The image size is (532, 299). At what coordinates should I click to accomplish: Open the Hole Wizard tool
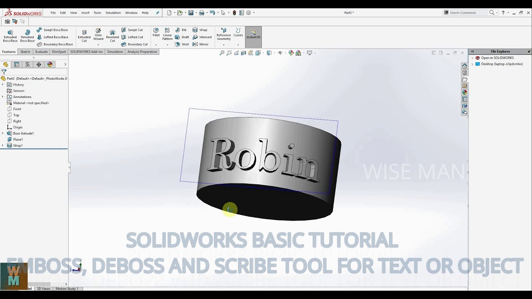[x=99, y=34]
